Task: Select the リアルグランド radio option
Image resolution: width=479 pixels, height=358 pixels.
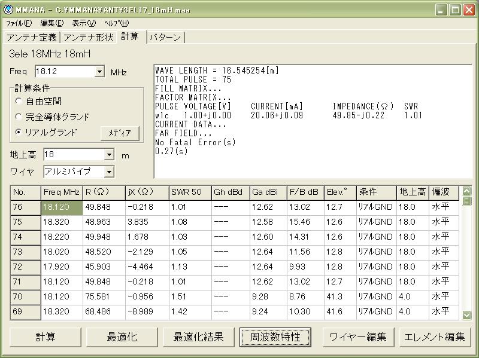Action: pyautogui.click(x=19, y=132)
